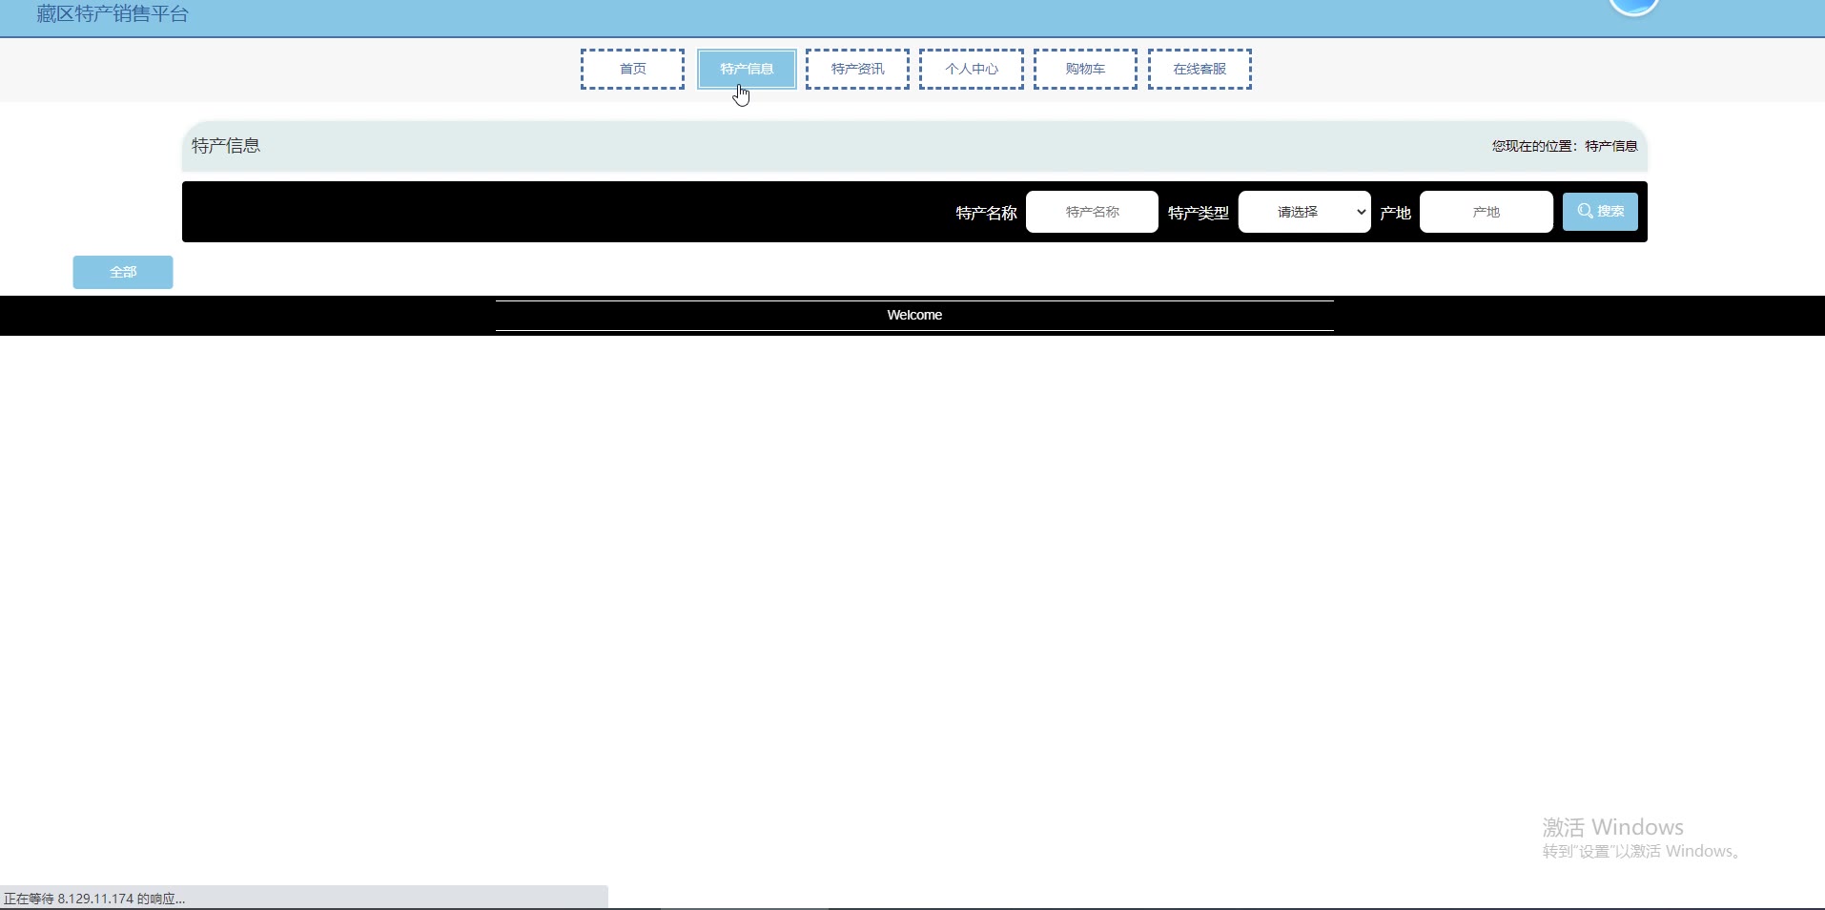1825x910 pixels.
Task: Go to 个人中心 tab
Action: click(x=972, y=69)
